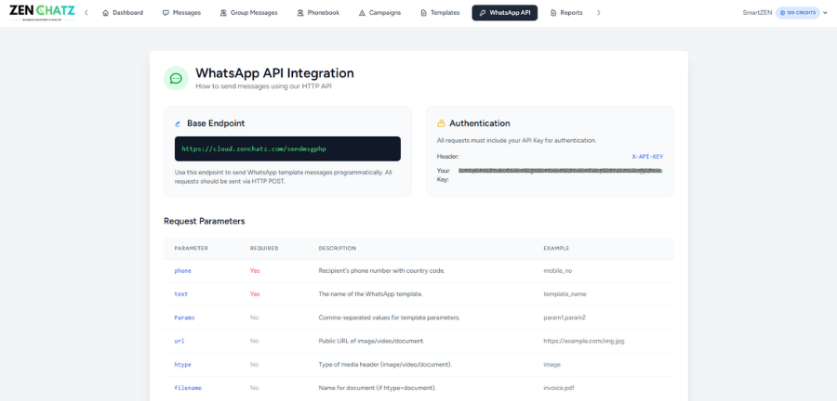Click the 120 Credits badge

pyautogui.click(x=798, y=13)
